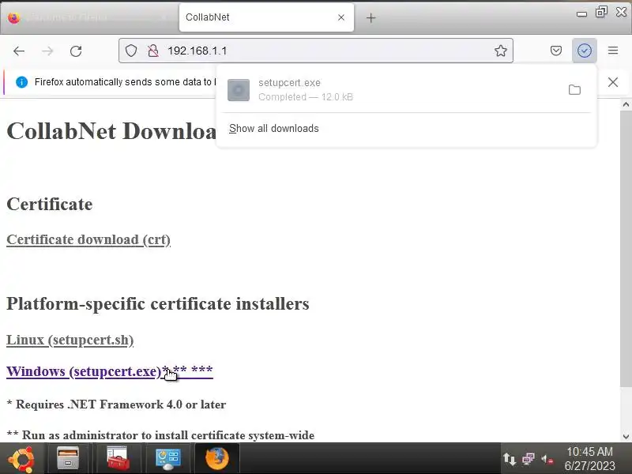Click the Run as administrator note
This screenshot has width=632, height=474.
tap(161, 435)
